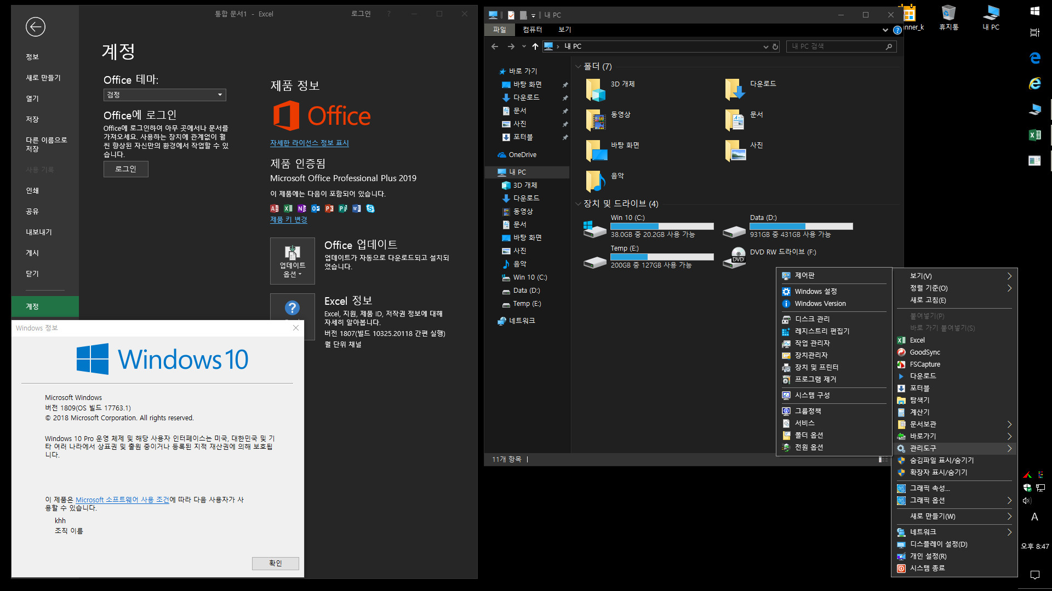Open the 컴퓨터 ribbon tab
The height and width of the screenshot is (591, 1052).
click(x=532, y=30)
